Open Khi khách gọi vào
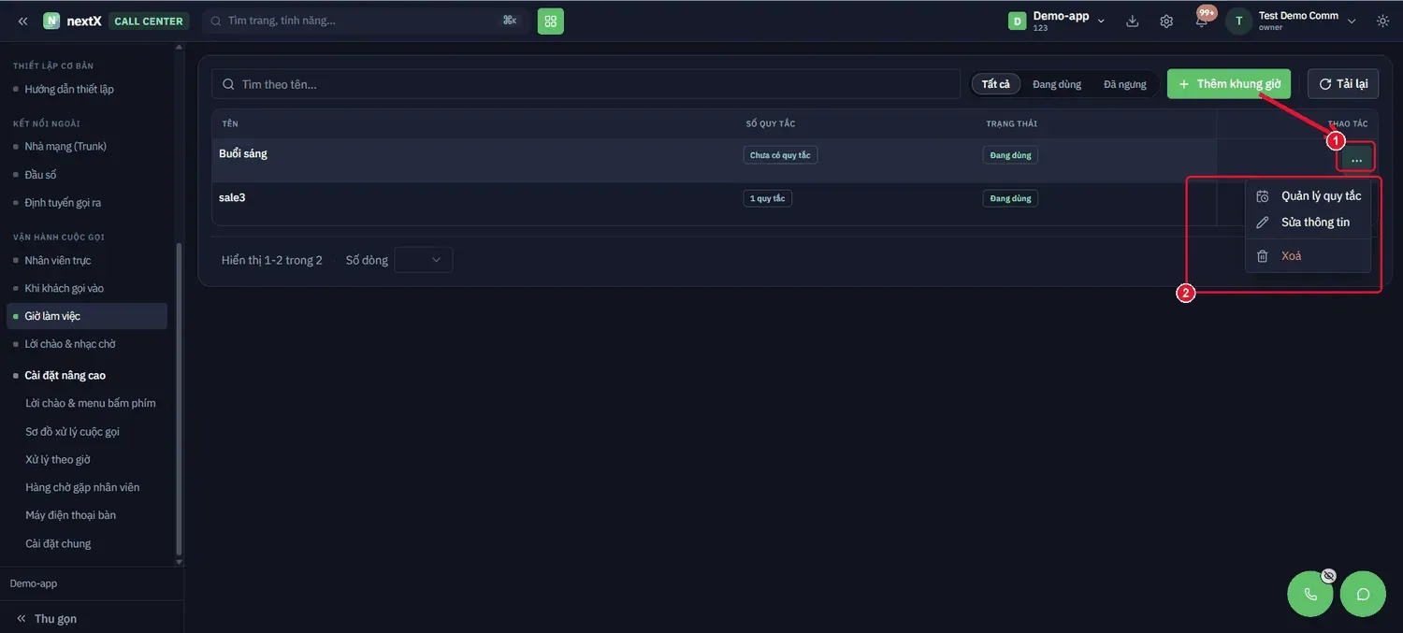 coord(65,288)
